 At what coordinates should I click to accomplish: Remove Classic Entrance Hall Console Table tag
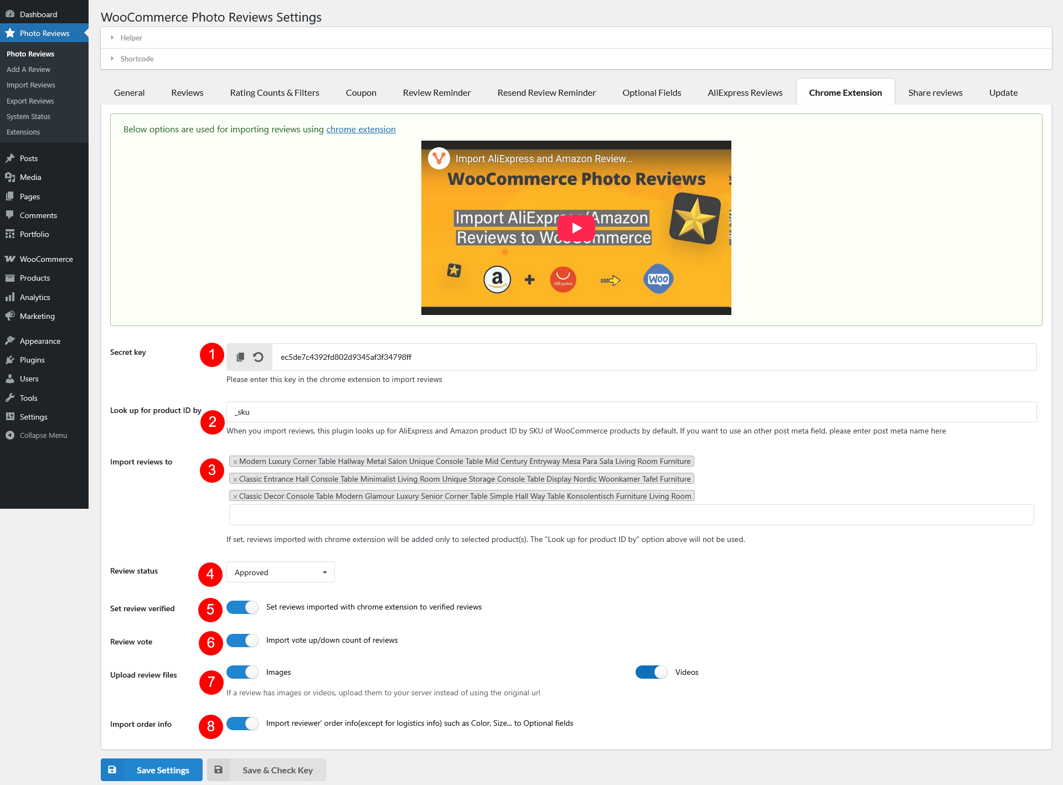tap(235, 479)
